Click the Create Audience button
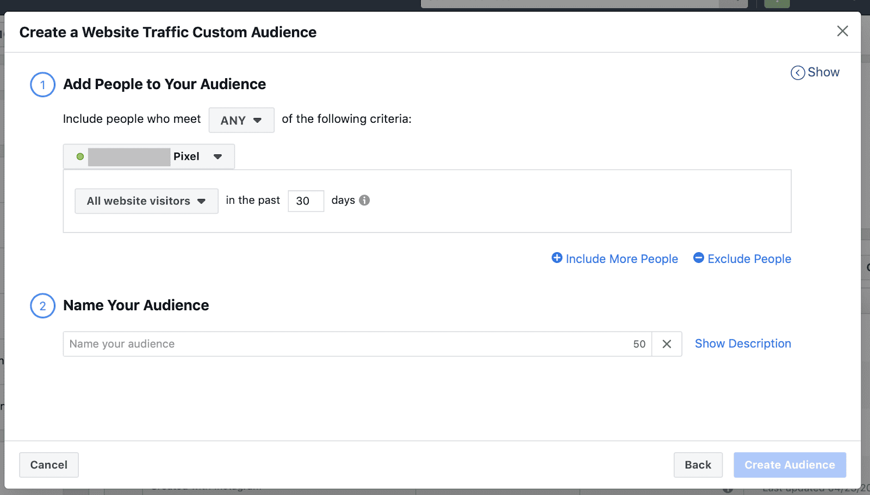Viewport: 870px width, 495px height. pos(790,465)
